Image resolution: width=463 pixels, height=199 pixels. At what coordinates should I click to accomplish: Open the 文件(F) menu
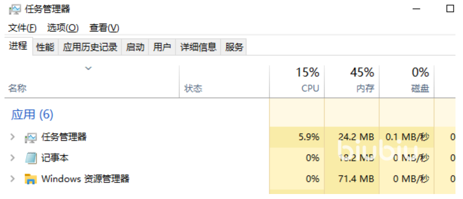pyautogui.click(x=22, y=28)
